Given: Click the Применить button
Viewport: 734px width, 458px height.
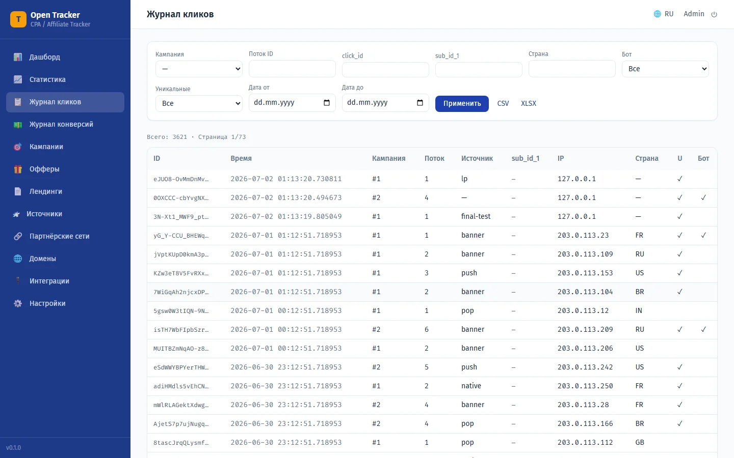Looking at the screenshot, I should (x=462, y=103).
